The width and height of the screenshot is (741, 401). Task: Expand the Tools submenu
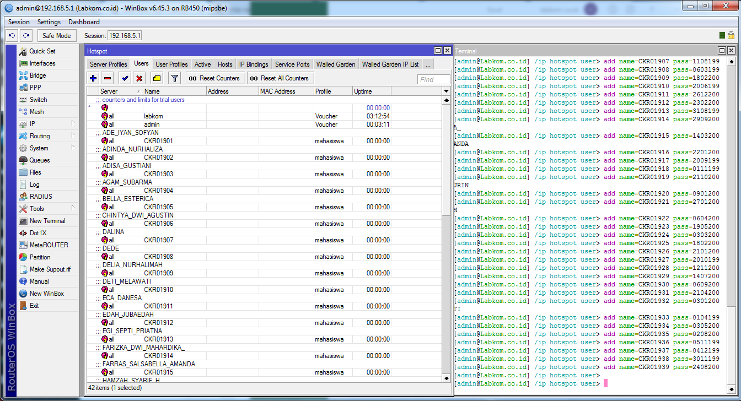pos(72,209)
